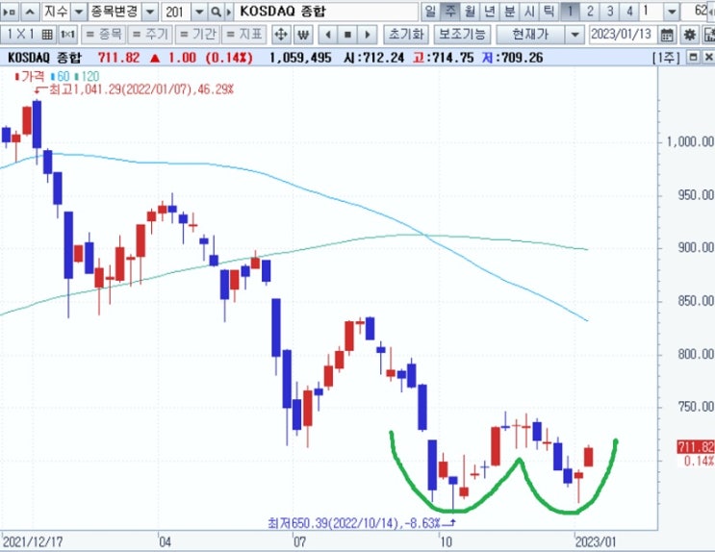Open the 지수 dropdown arrow
Image resolution: width=715 pixels, height=552 pixels.
[x=79, y=12]
